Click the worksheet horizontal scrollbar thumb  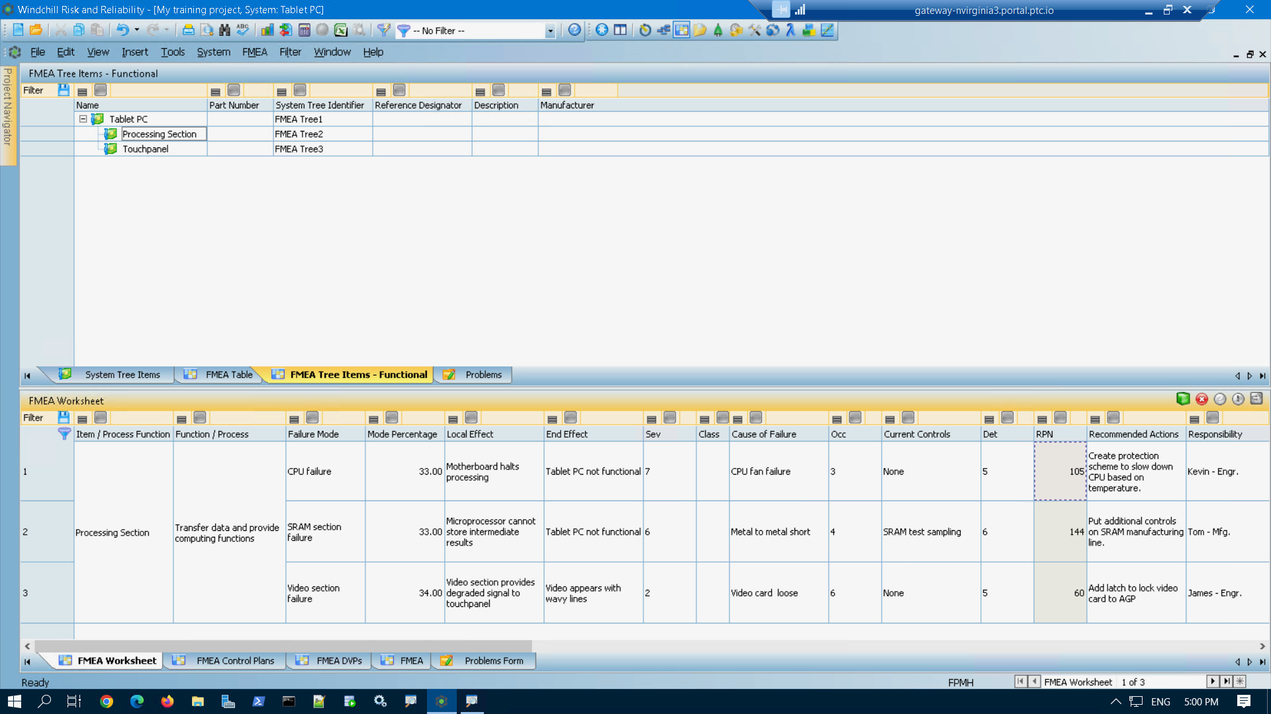point(283,646)
